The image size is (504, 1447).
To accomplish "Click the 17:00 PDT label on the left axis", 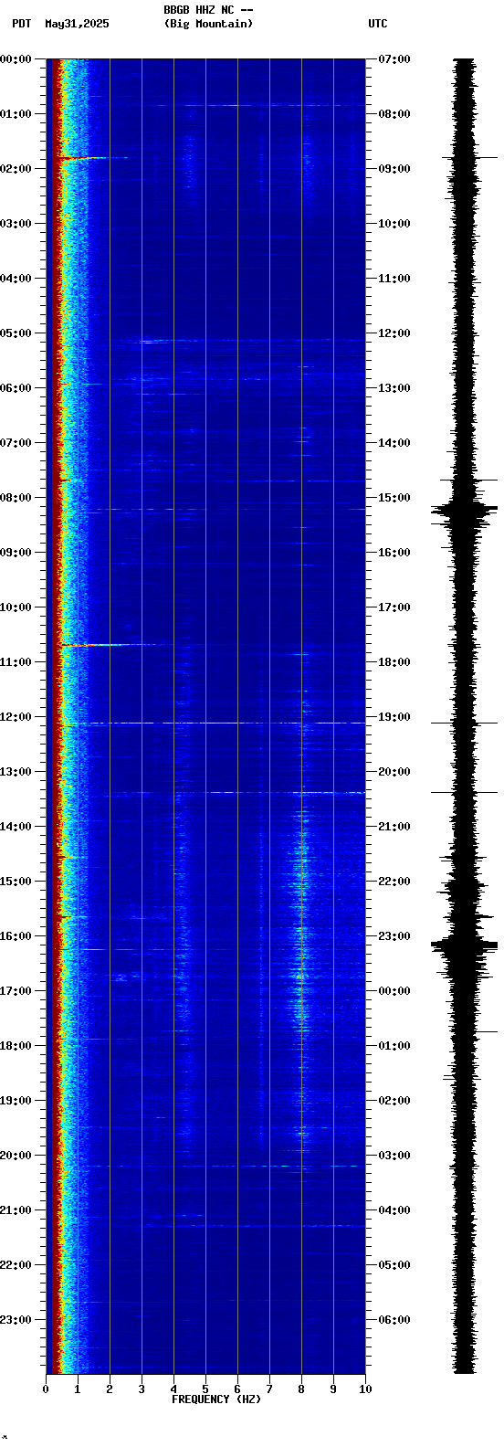I will [16, 991].
